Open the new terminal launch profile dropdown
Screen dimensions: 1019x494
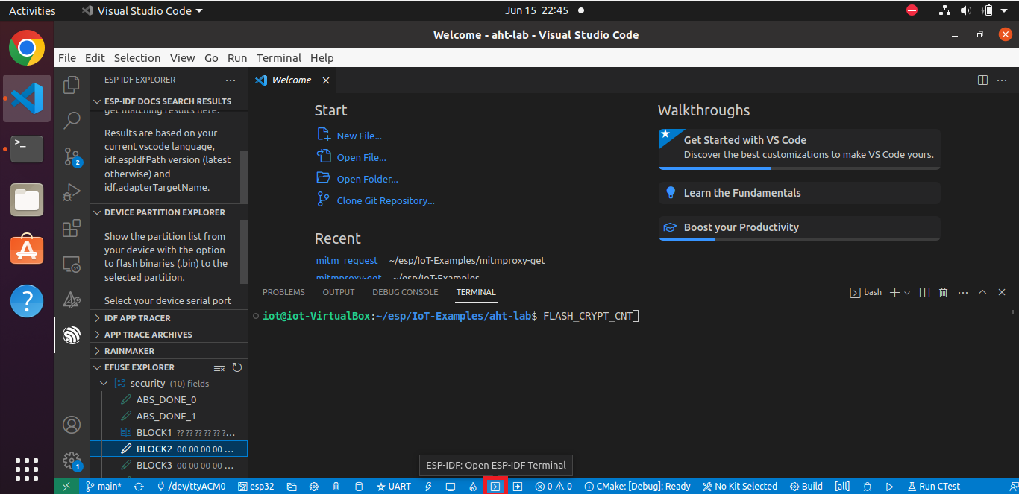click(907, 293)
